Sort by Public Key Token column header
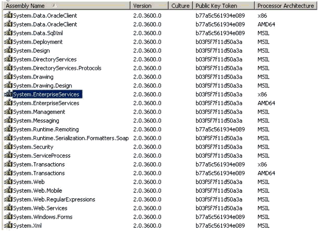The width and height of the screenshot is (320, 231). pyautogui.click(x=216, y=6)
